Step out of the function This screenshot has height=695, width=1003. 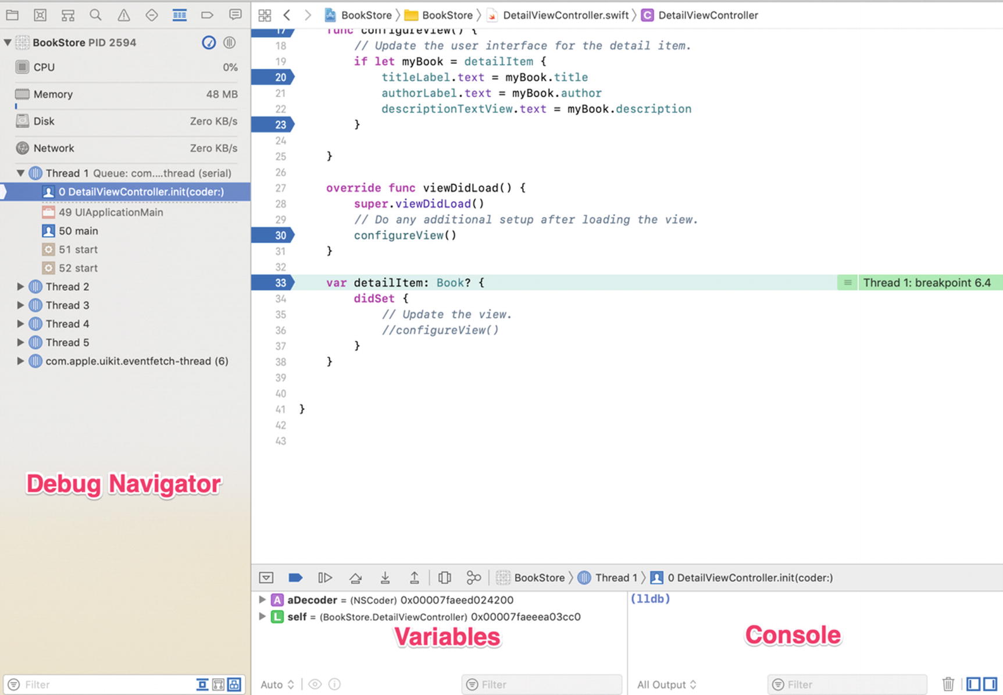point(414,578)
